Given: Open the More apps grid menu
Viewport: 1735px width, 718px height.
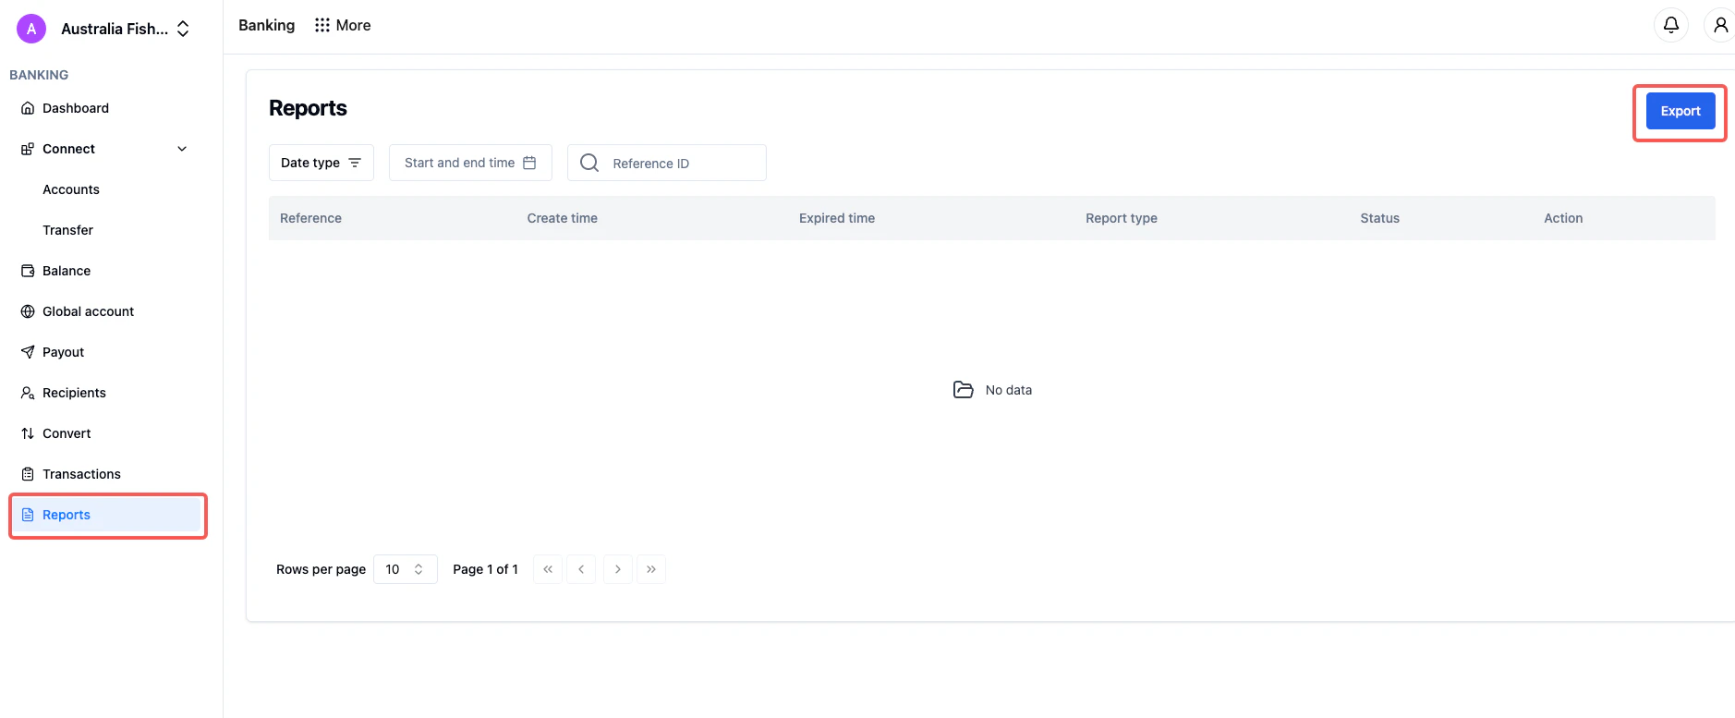Looking at the screenshot, I should (x=343, y=25).
